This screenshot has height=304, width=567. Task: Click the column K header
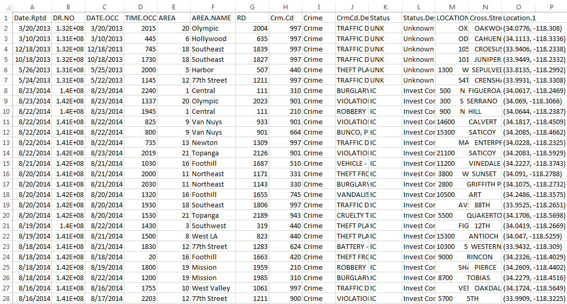pos(385,7)
